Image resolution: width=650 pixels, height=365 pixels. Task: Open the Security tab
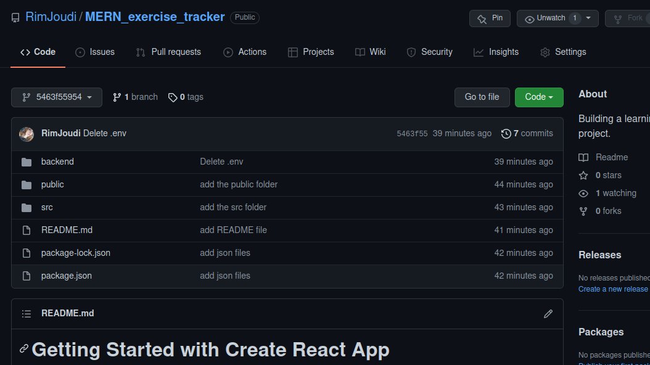tap(429, 52)
